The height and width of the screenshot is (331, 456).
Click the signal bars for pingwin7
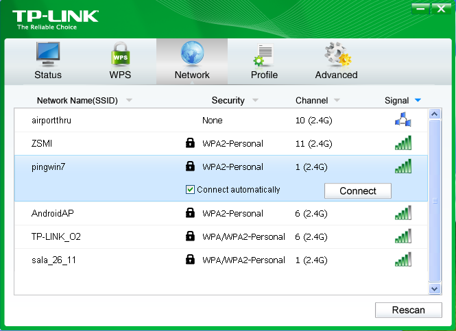tap(403, 166)
